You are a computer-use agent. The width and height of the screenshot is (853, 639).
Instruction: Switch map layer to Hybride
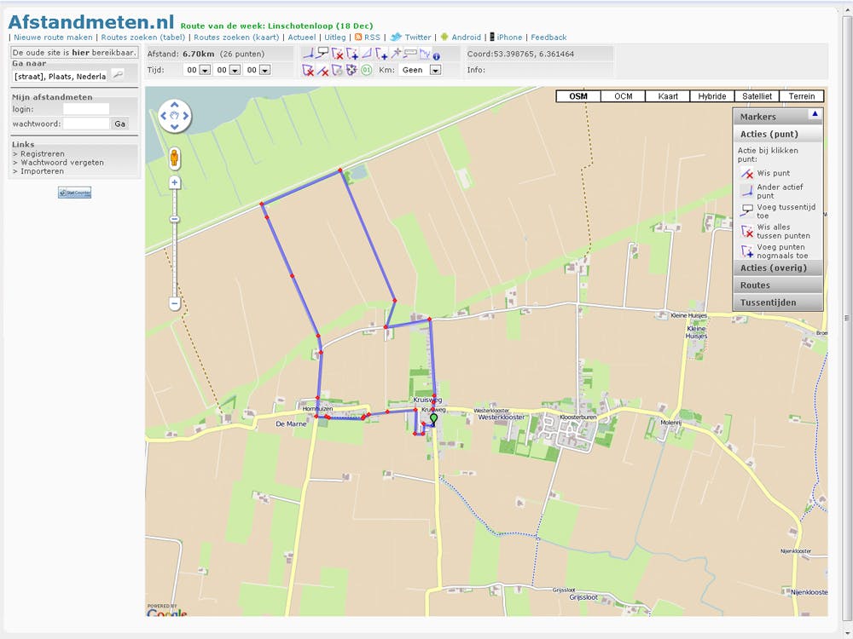pos(712,96)
